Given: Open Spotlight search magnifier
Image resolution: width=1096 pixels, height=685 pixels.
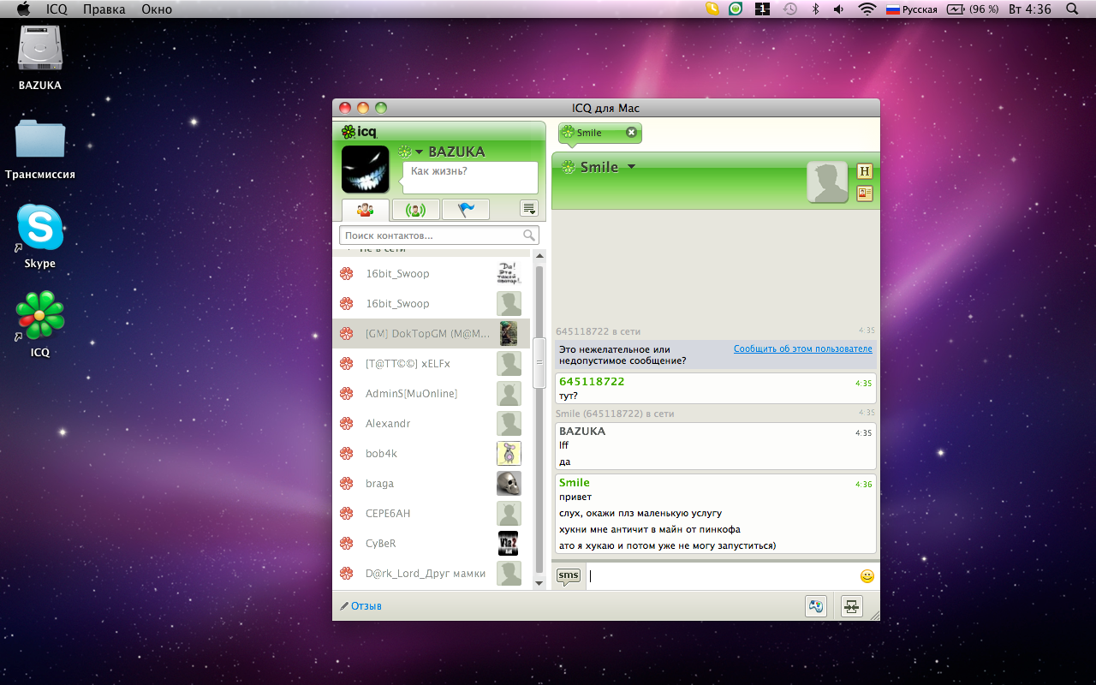Looking at the screenshot, I should [x=1072, y=9].
